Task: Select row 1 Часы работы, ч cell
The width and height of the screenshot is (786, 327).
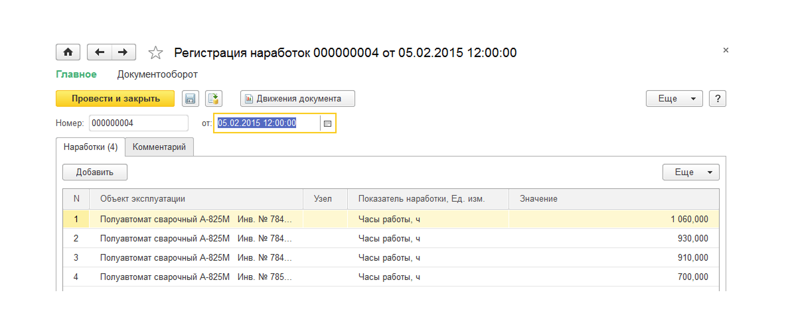Action: [x=428, y=219]
